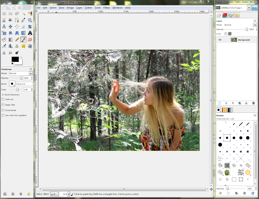Open the File menu
259x199 pixels.
point(38,8)
